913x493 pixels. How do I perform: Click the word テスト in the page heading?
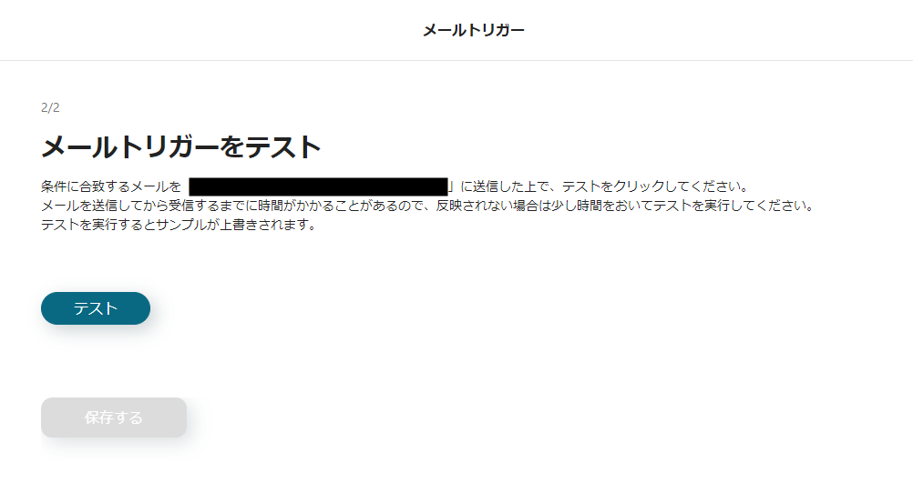(x=283, y=146)
